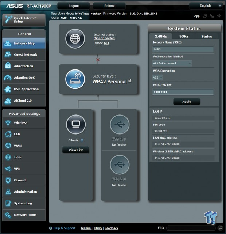
Task: Click the Manual link in footer
Action: [86, 228]
